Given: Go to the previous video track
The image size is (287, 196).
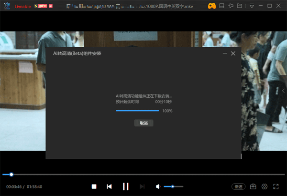Looking at the screenshot, I should [x=109, y=186].
